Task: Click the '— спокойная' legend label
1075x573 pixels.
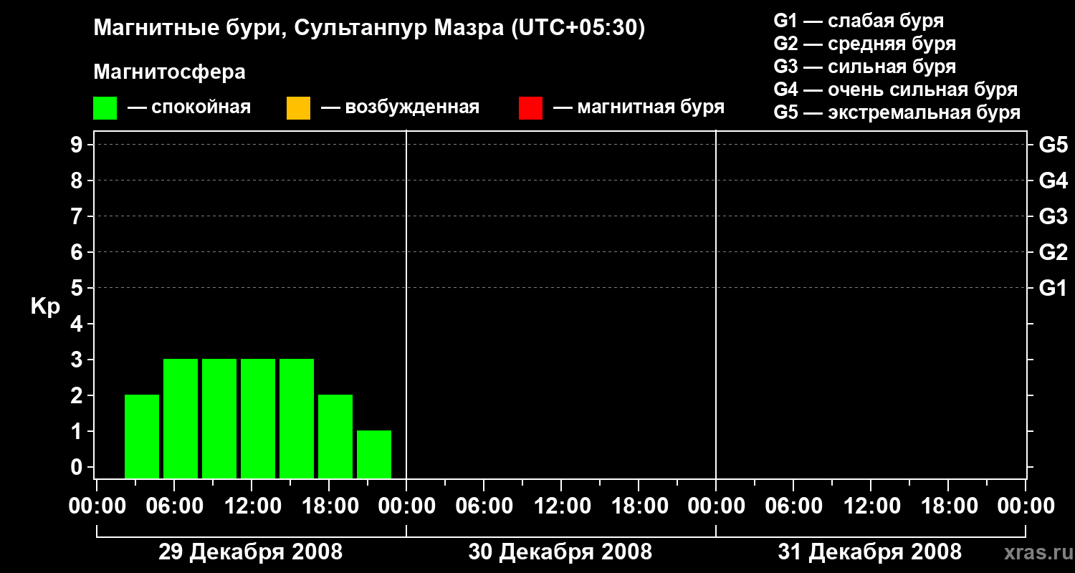Action: (189, 107)
